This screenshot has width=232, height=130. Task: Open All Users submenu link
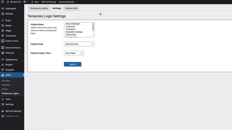click(6, 81)
